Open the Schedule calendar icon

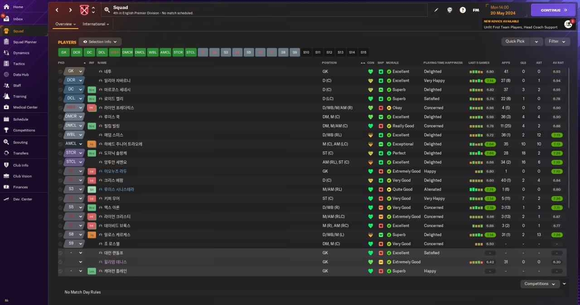click(6, 119)
